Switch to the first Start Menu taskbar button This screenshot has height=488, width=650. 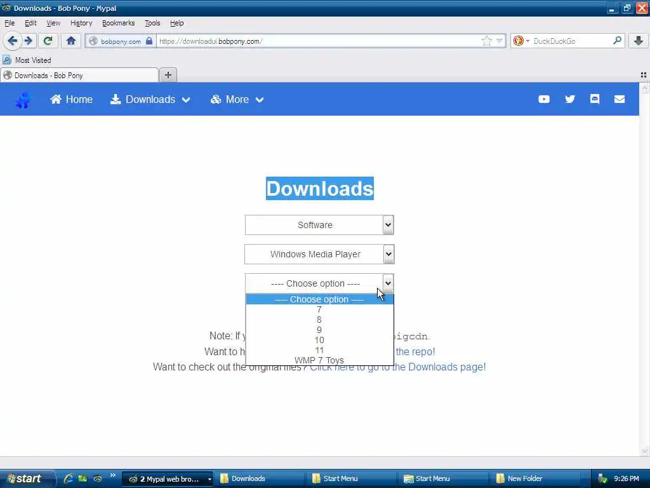(352, 479)
